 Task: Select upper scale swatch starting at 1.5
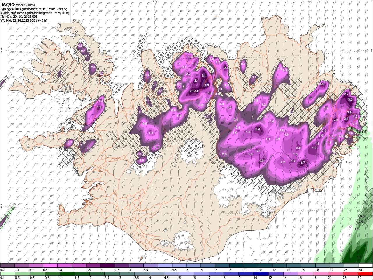93,266
